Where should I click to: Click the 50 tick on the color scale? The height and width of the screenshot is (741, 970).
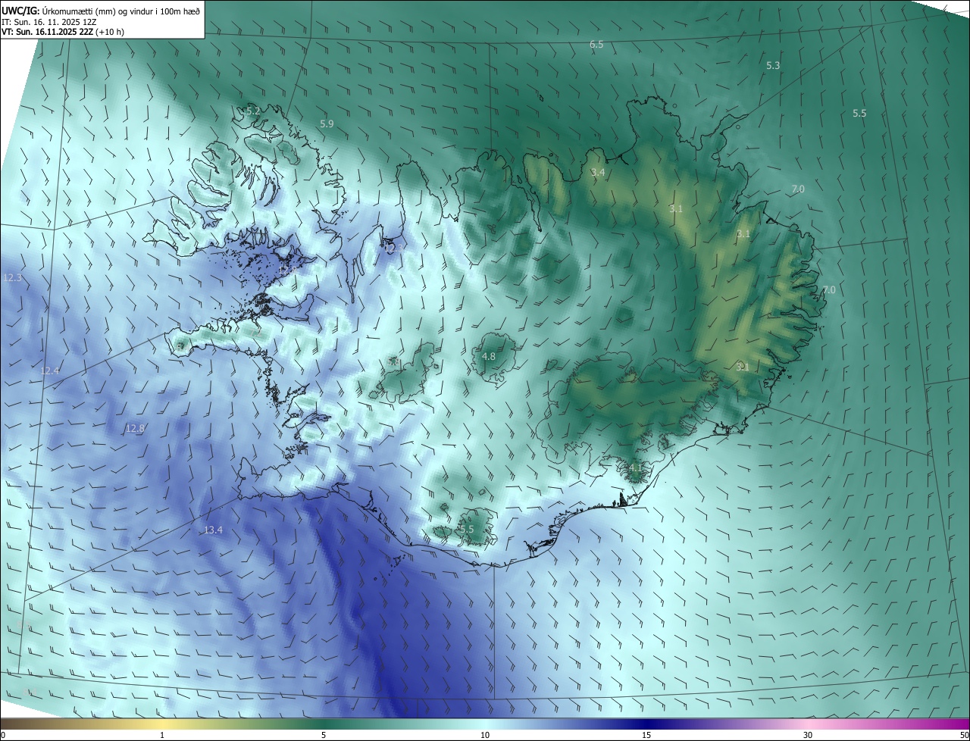(x=963, y=735)
